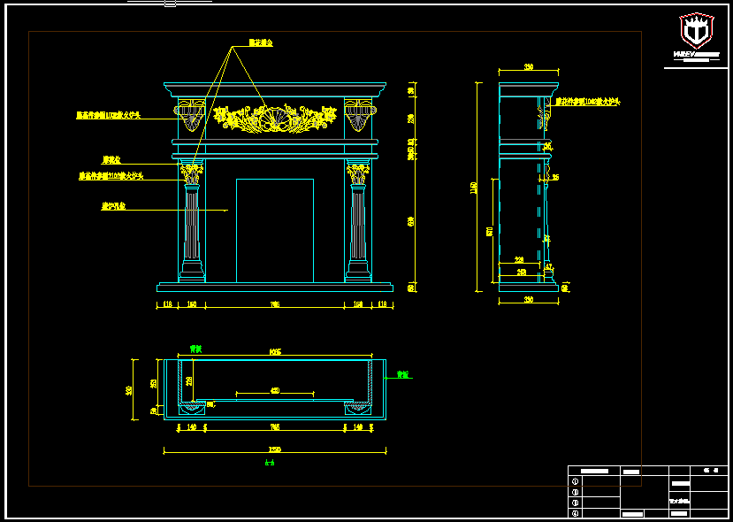Click the green label right of plan view
The width and height of the screenshot is (733, 522).
pyautogui.click(x=402, y=374)
